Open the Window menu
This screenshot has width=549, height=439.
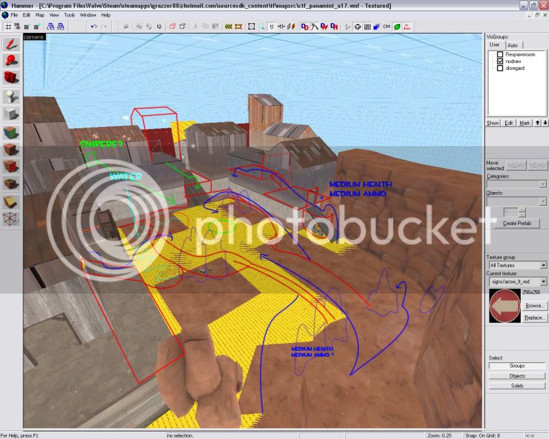88,15
